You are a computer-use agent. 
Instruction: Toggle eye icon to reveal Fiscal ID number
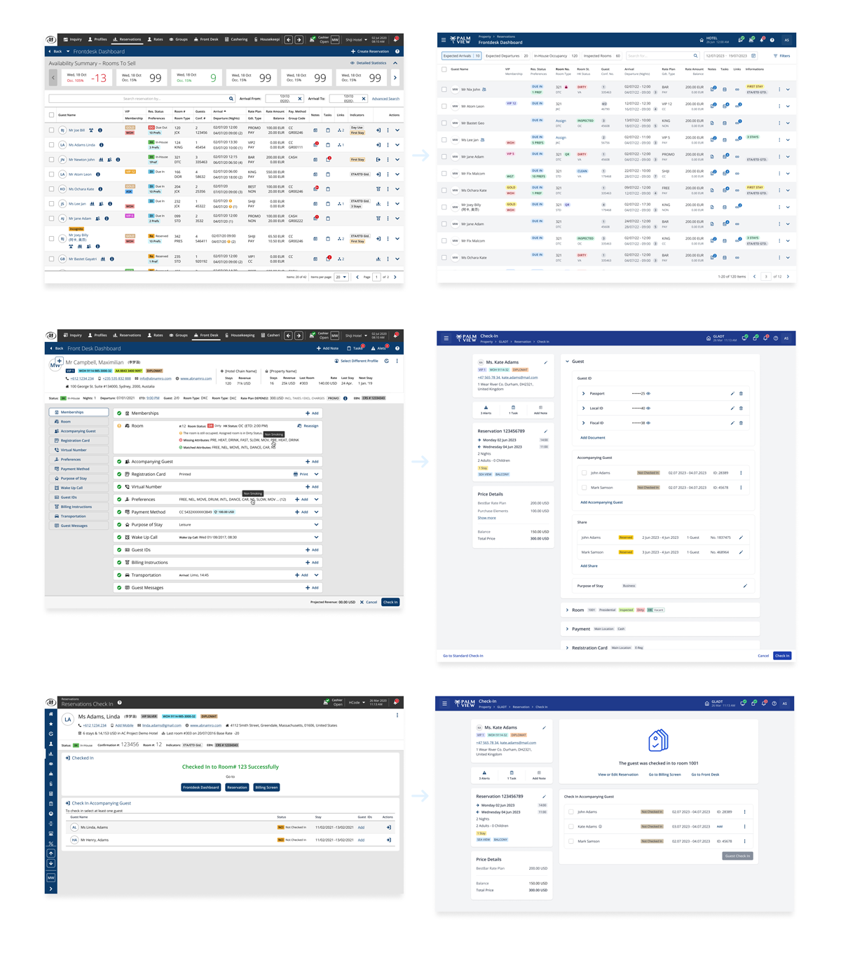coord(648,423)
